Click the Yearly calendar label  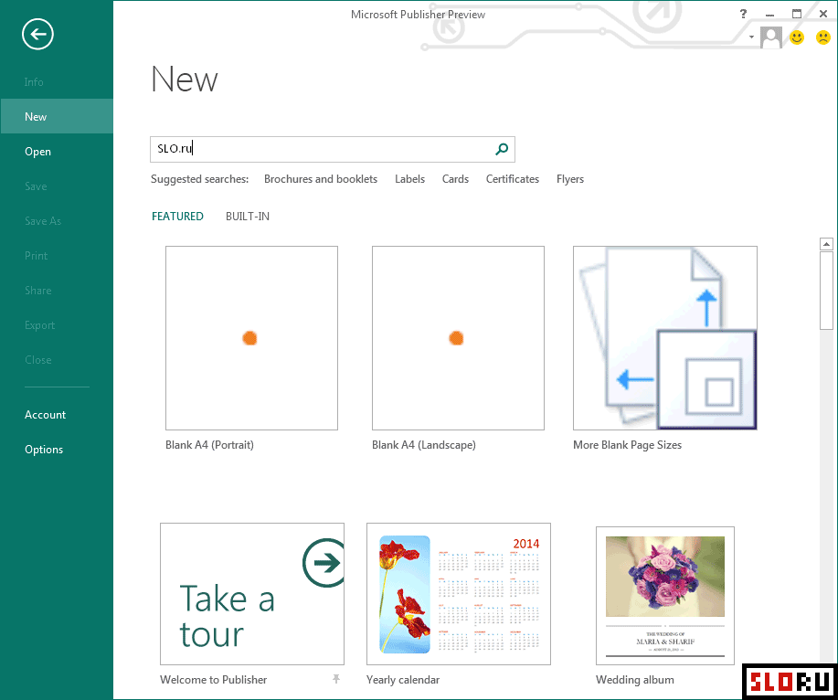(403, 680)
